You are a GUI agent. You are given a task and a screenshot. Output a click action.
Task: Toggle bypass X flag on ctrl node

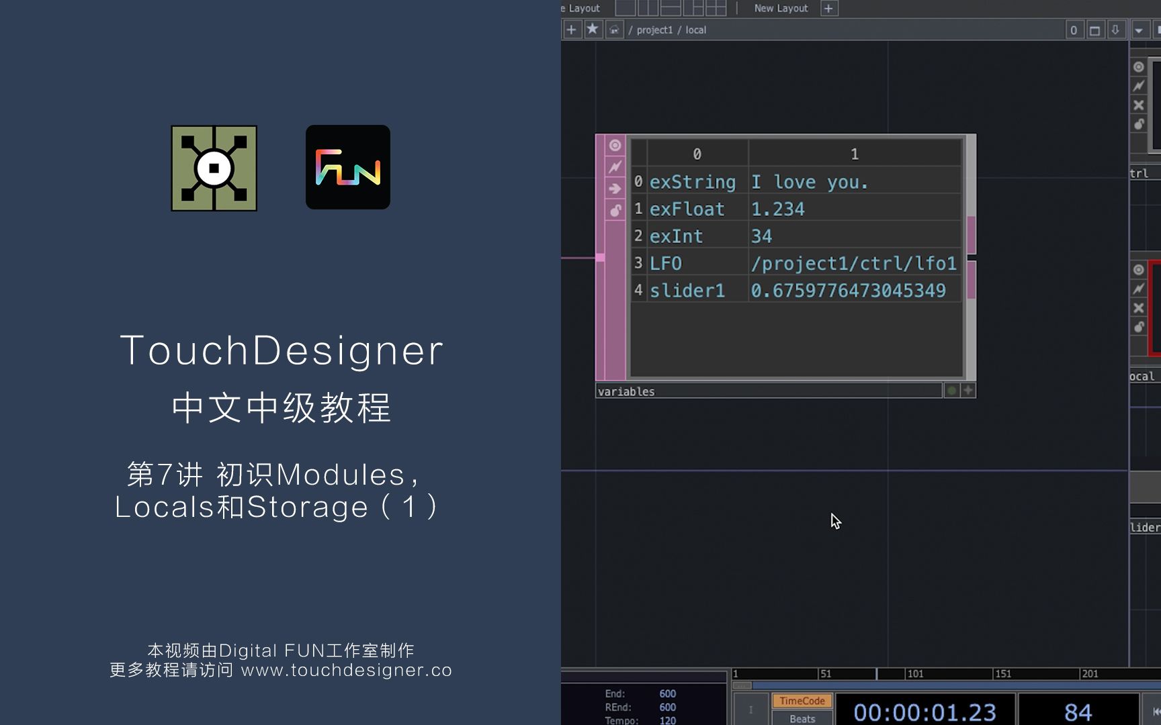1139,105
